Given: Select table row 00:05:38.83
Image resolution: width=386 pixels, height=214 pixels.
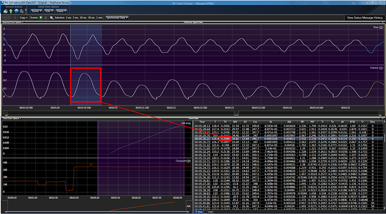Looking at the screenshot, I should pos(288,193).
